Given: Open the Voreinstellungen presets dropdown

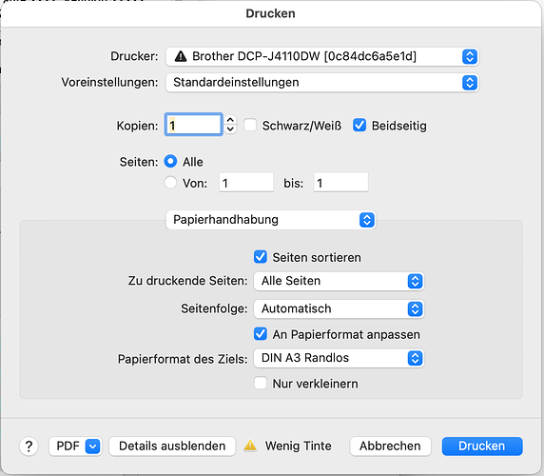Looking at the screenshot, I should (x=322, y=83).
